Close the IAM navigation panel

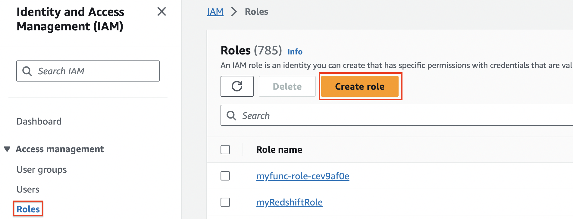tap(161, 12)
